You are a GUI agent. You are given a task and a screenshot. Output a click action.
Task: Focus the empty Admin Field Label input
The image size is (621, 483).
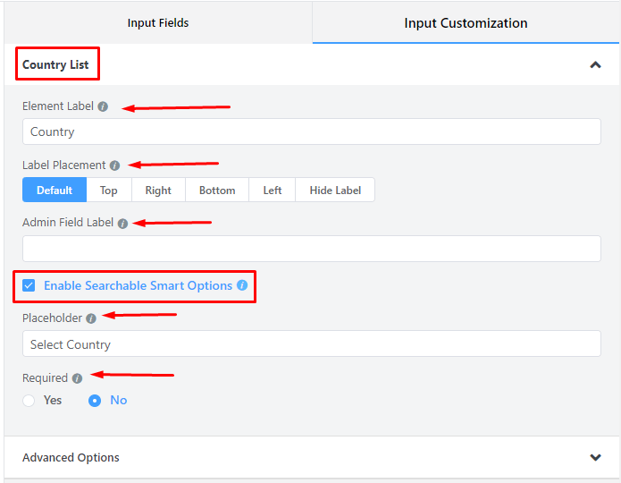(311, 249)
